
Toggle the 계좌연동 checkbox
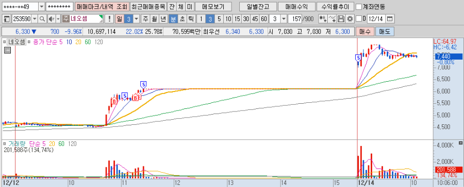(359, 7)
